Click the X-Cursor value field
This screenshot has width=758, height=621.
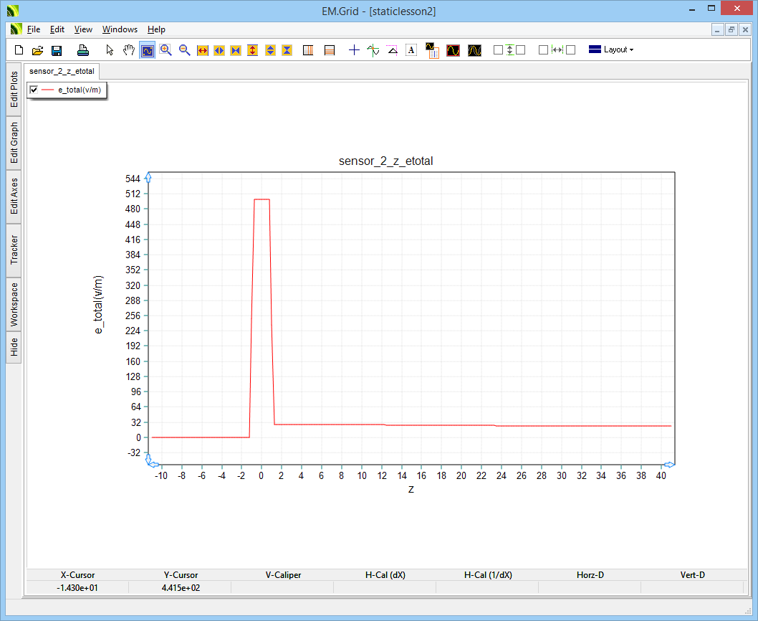coord(77,588)
